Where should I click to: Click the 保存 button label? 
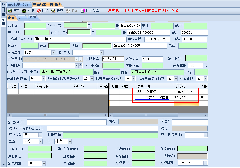[x=16, y=10]
